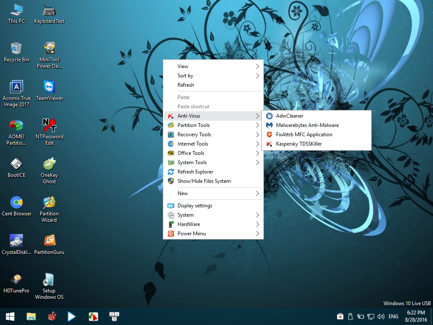Open File Explorer from taskbar
Viewport: 433px width, 325px height.
(x=31, y=317)
